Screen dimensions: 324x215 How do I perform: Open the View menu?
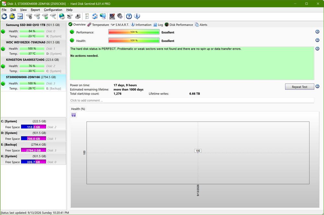[23, 10]
